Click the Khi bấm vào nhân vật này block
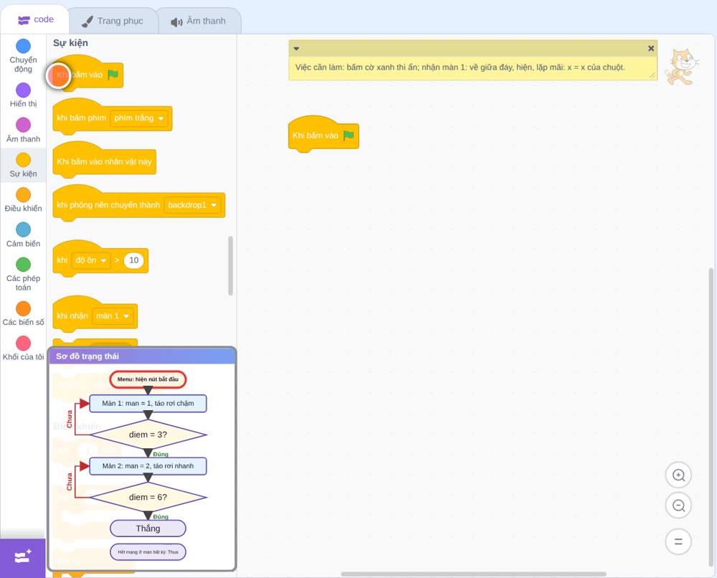717x578 pixels. (x=104, y=161)
